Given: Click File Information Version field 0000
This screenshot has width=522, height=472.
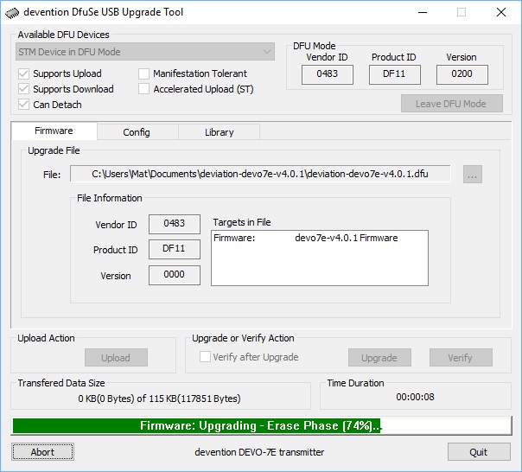Looking at the screenshot, I should (x=175, y=275).
